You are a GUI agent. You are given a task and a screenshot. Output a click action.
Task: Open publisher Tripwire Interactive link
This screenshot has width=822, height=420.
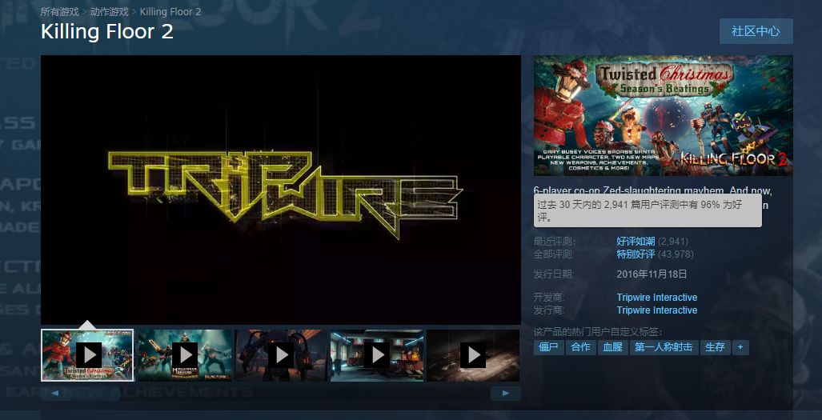point(657,310)
